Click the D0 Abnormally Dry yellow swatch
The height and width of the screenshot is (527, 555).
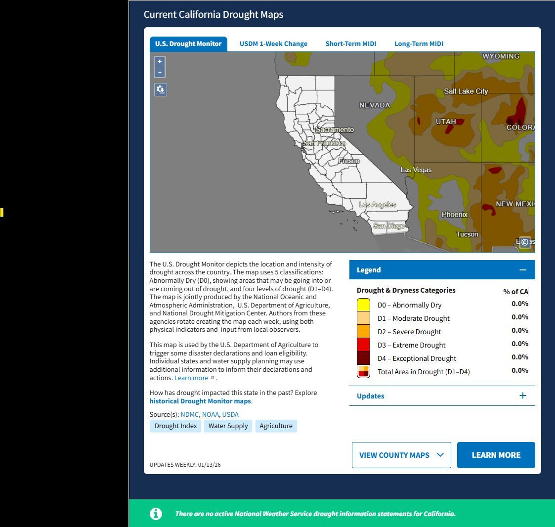(364, 305)
